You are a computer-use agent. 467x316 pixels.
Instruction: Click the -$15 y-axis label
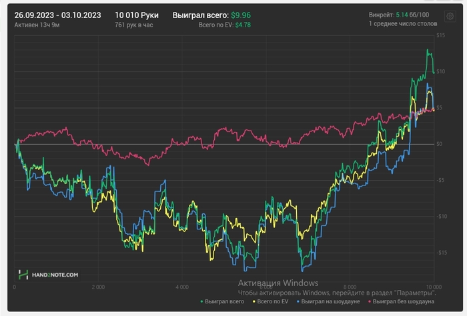pyautogui.click(x=442, y=253)
